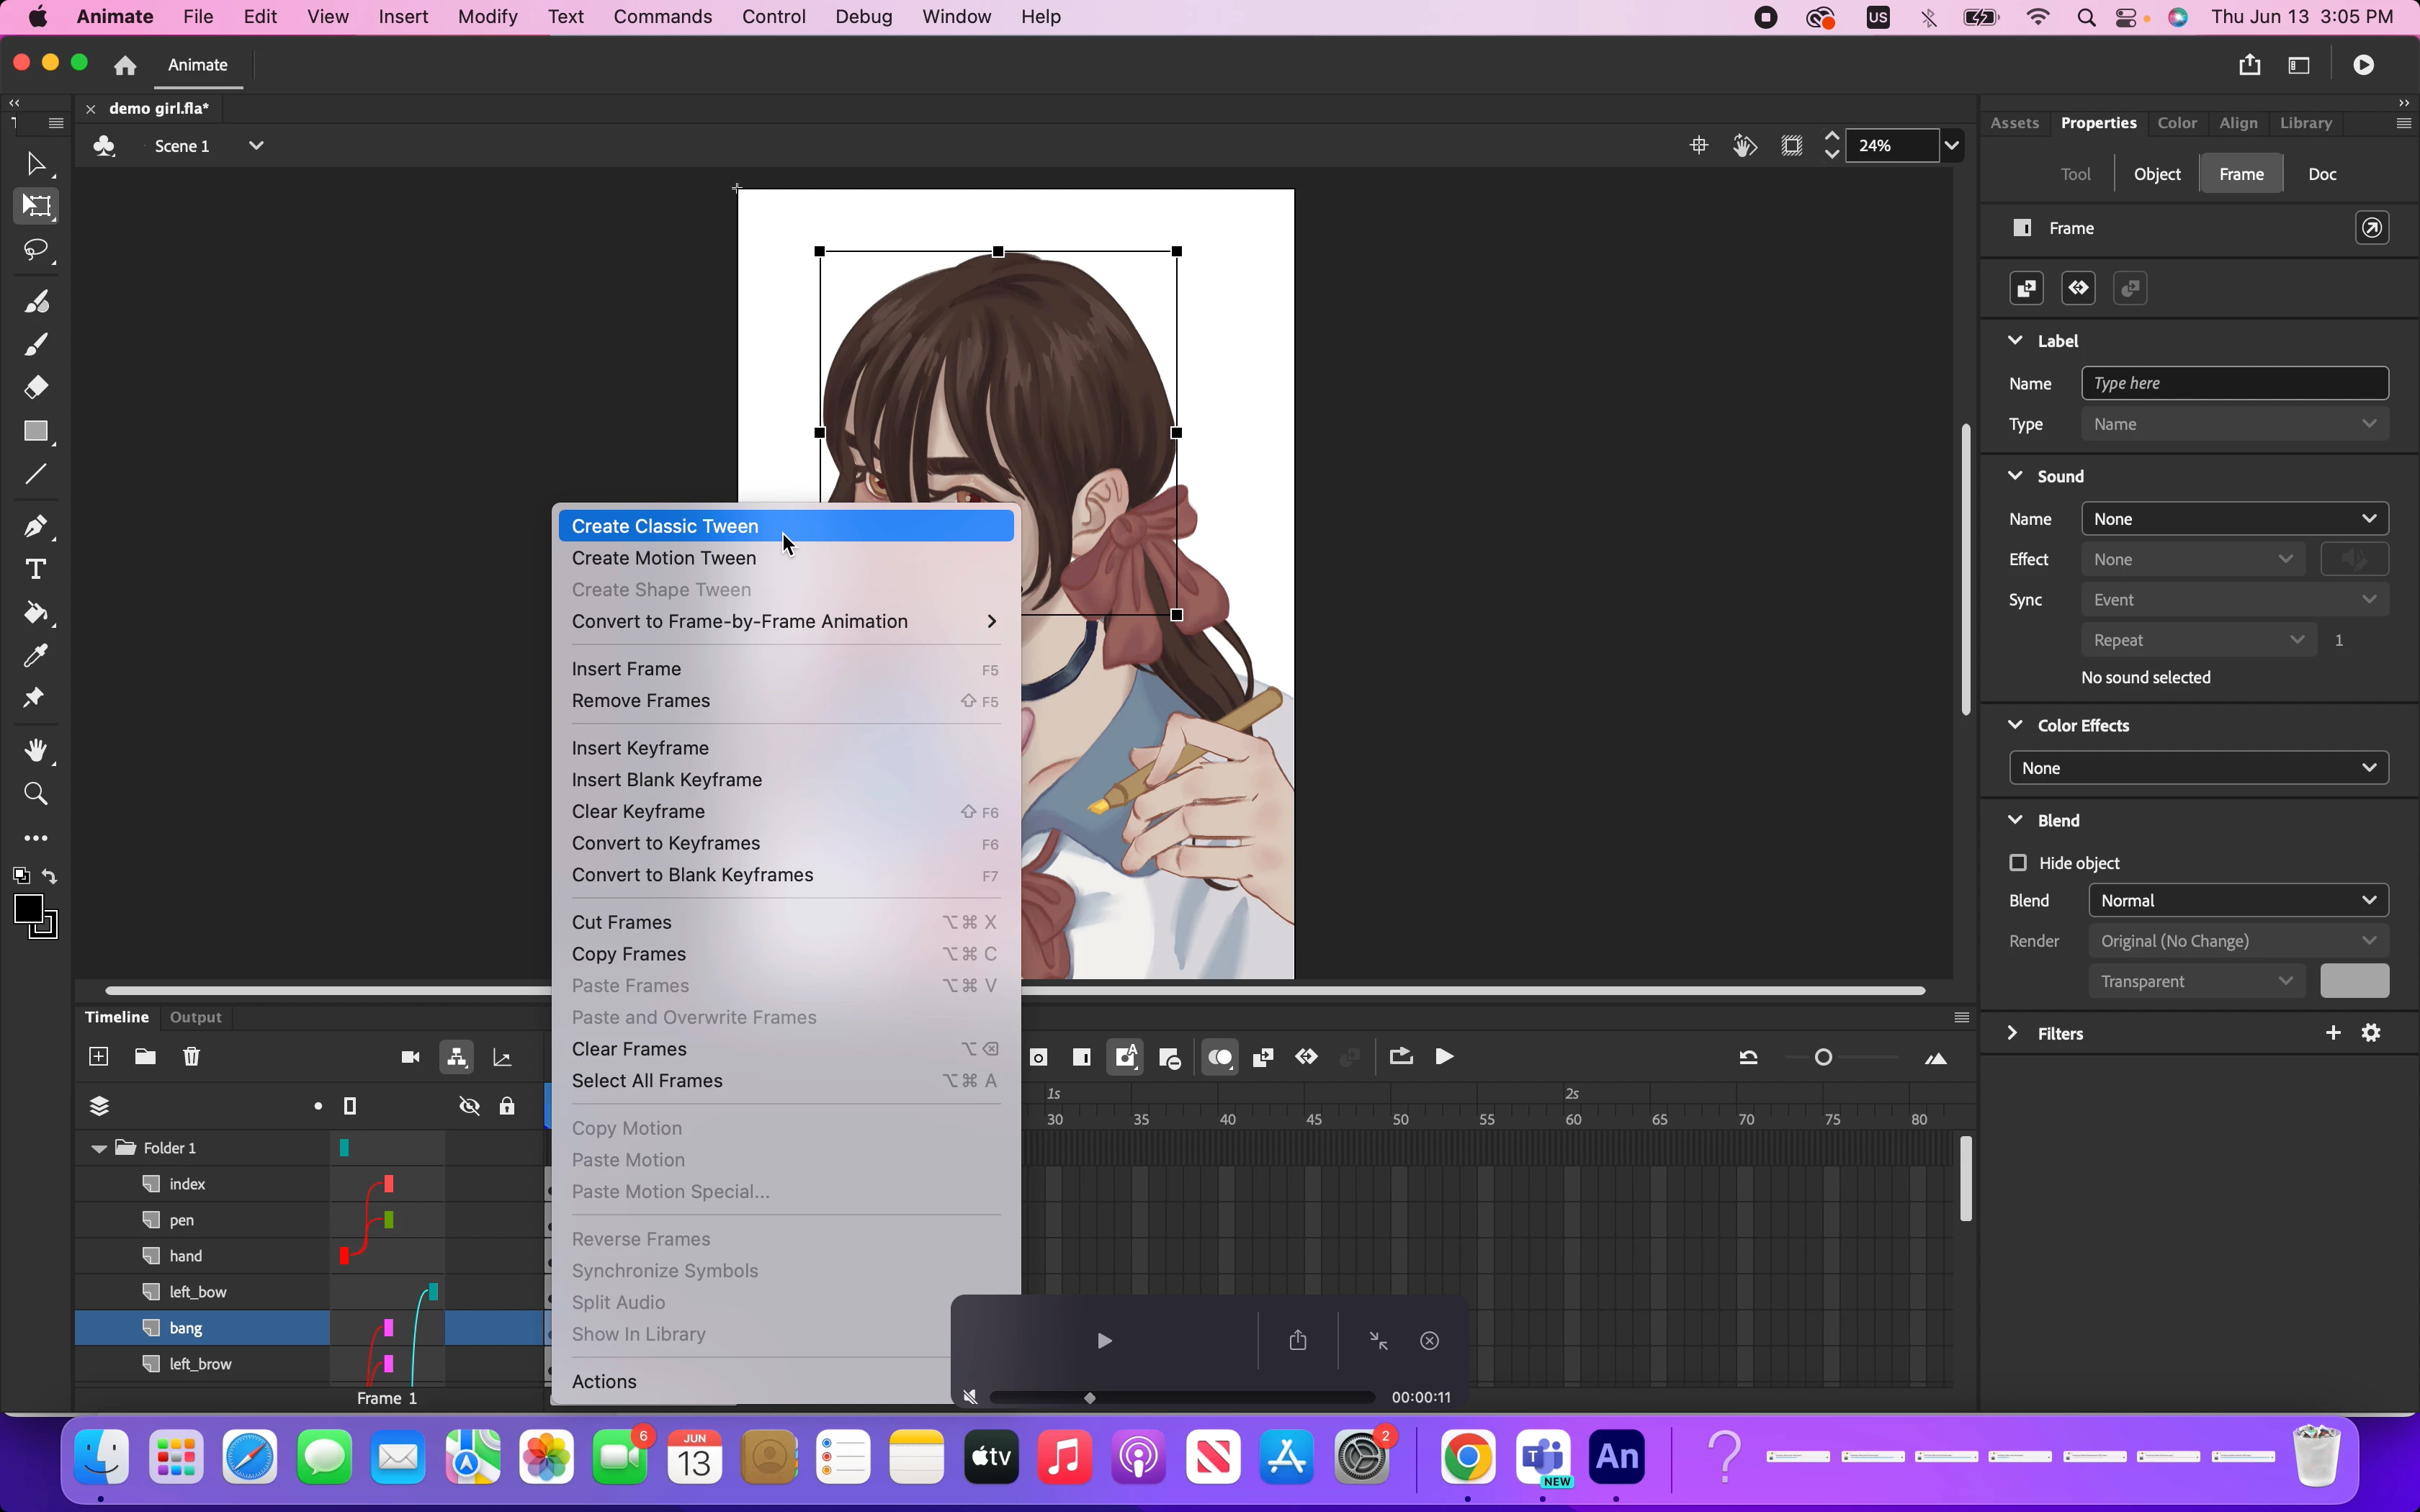This screenshot has width=2420, height=1512.
Task: Open the Blend mode Normal dropdown
Action: (x=2238, y=900)
